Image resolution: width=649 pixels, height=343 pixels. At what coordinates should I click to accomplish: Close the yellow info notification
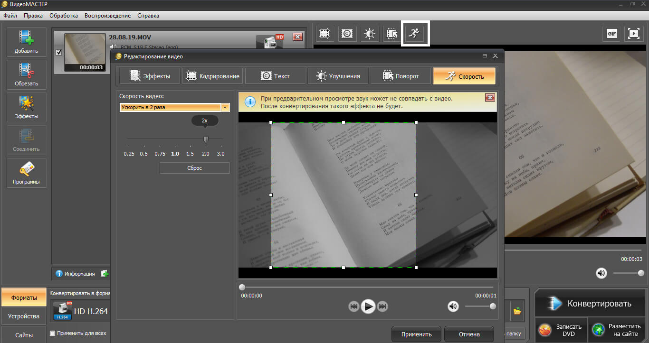point(490,97)
